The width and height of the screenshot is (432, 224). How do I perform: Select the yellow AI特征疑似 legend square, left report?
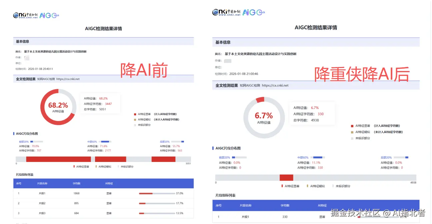pos(134,120)
